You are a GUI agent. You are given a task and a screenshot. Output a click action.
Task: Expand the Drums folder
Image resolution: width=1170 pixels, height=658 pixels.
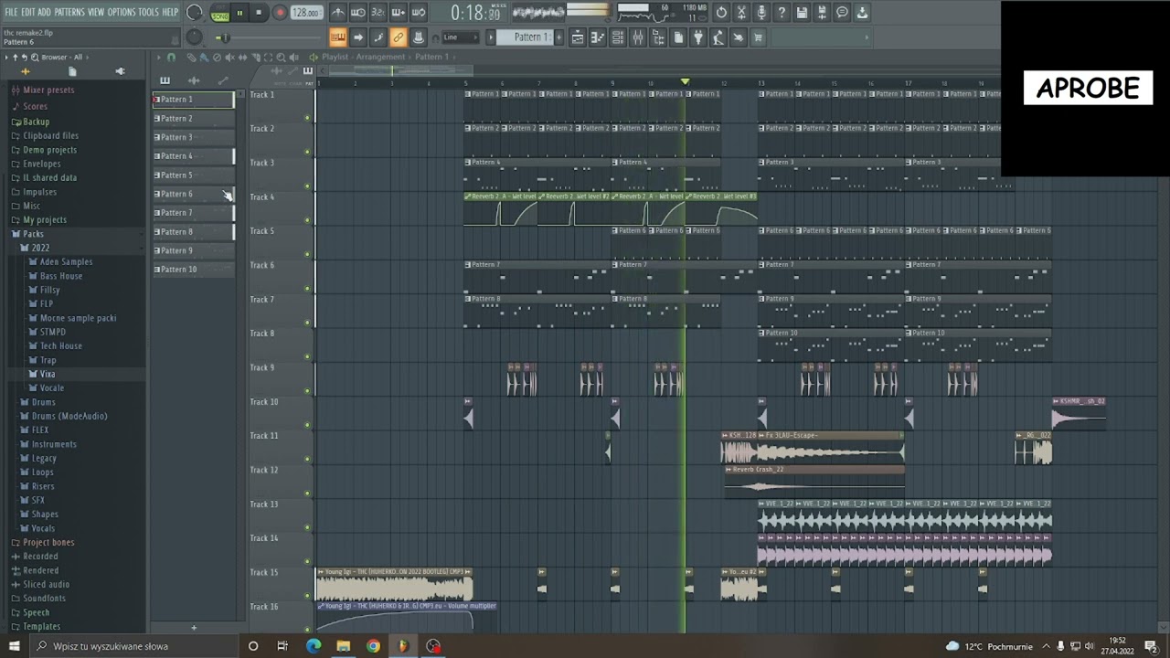[43, 402]
